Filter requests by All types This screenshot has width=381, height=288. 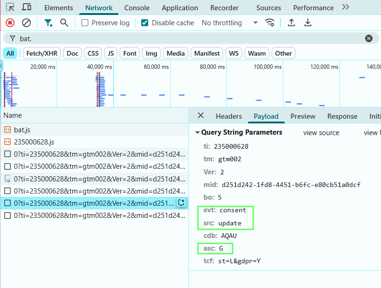pos(10,53)
